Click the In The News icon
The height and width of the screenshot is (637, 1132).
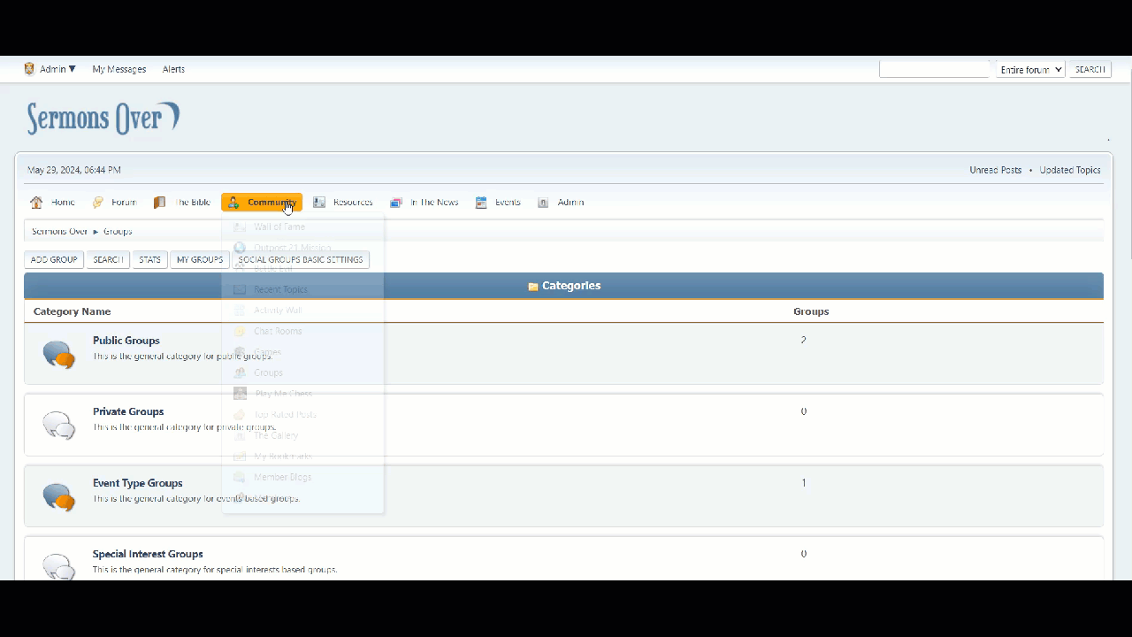pyautogui.click(x=396, y=203)
